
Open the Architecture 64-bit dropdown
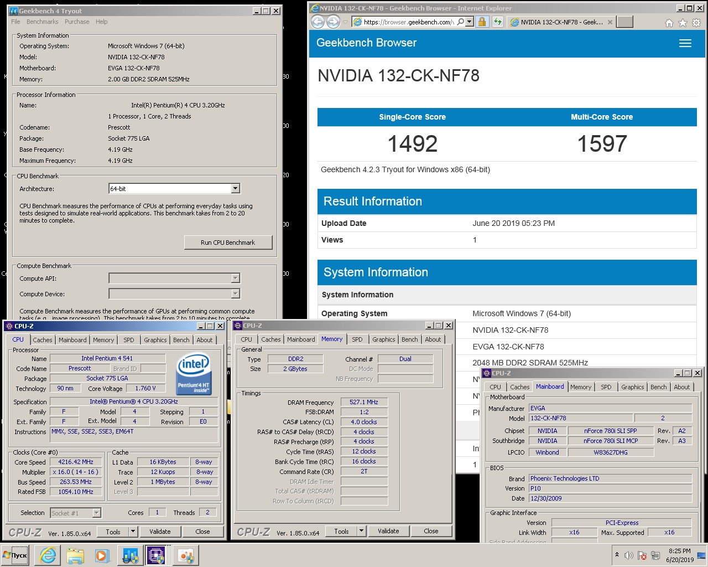pyautogui.click(x=235, y=189)
